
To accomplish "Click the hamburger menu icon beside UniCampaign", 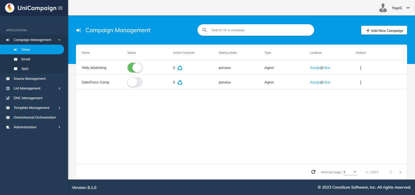I will point(60,8).
